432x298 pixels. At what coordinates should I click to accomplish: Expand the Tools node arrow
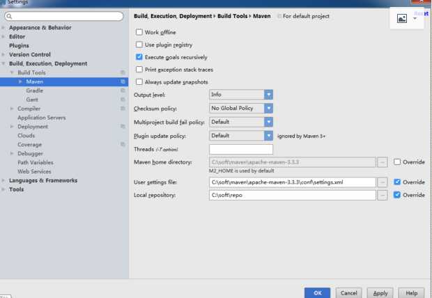(x=3, y=189)
